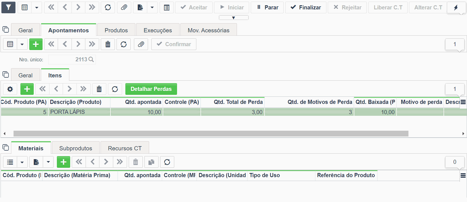Refresh the main top toolbar
Image resolution: width=467 pixels, height=202 pixels.
click(108, 7)
